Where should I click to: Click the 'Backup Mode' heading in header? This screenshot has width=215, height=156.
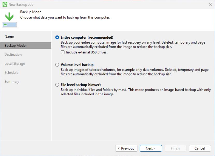point(31,12)
